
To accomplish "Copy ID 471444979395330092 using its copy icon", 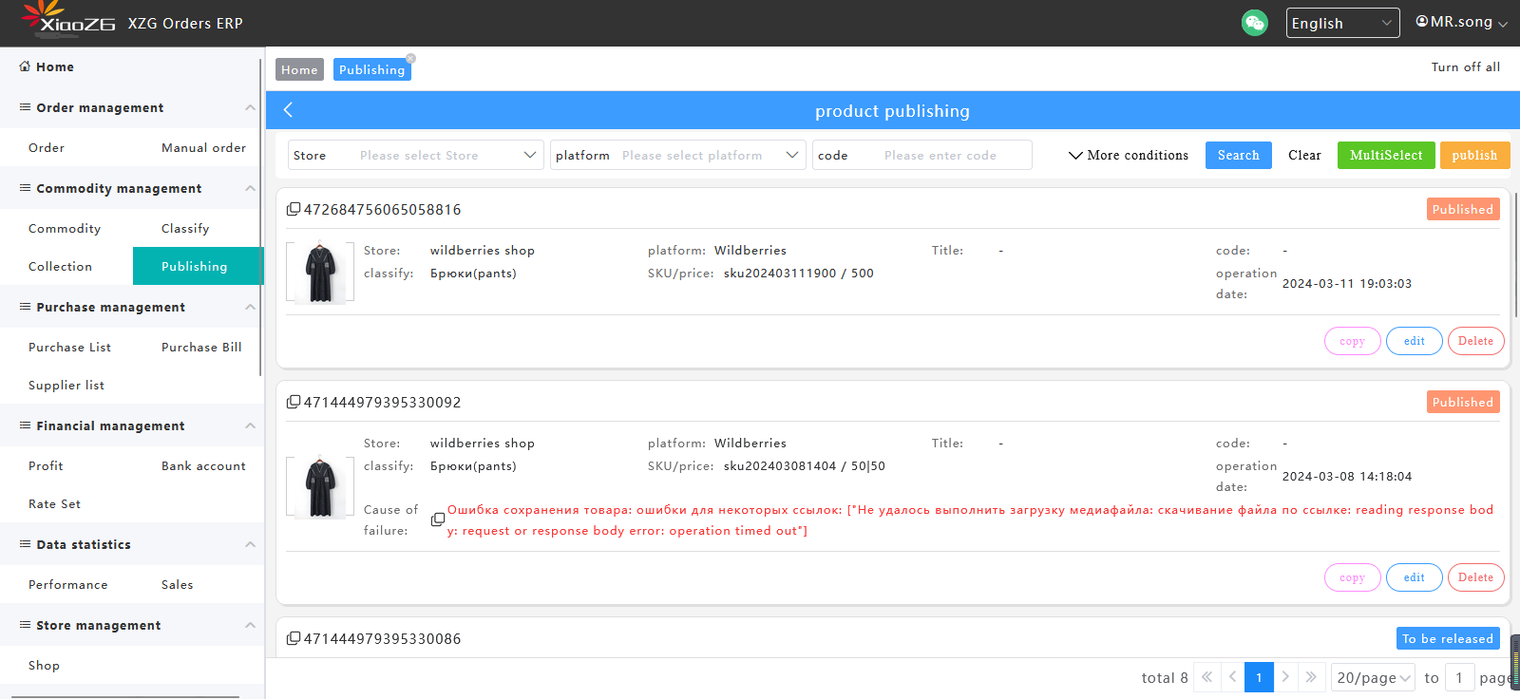I will pyautogui.click(x=294, y=402).
